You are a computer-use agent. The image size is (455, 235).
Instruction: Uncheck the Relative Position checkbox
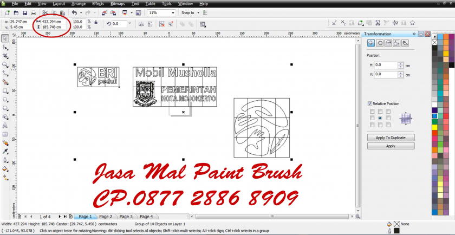coord(370,103)
